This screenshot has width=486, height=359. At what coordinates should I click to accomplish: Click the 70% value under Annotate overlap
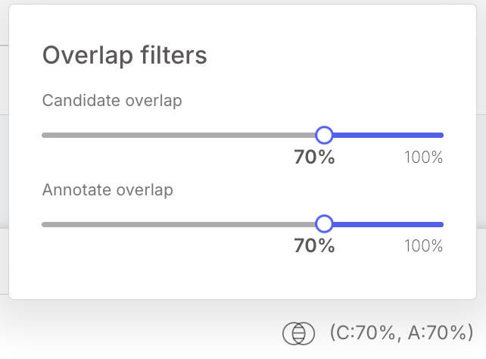[x=314, y=246]
